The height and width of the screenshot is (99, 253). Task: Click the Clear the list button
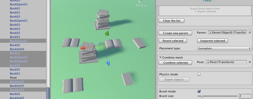[172, 21]
